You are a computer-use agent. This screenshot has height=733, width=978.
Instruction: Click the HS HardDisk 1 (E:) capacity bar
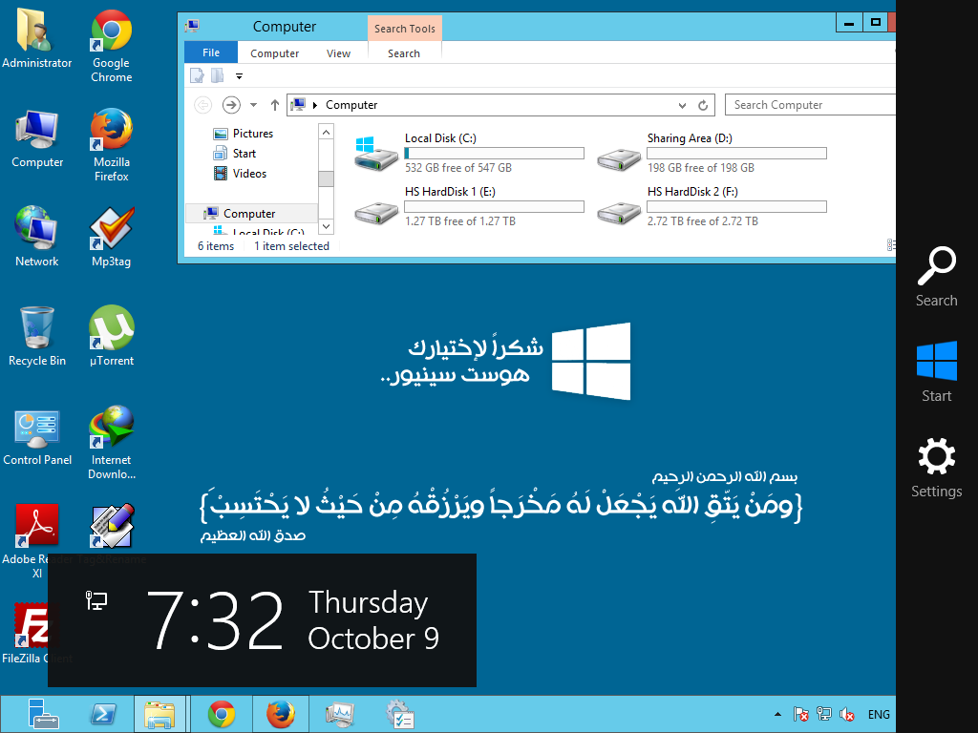pos(494,206)
